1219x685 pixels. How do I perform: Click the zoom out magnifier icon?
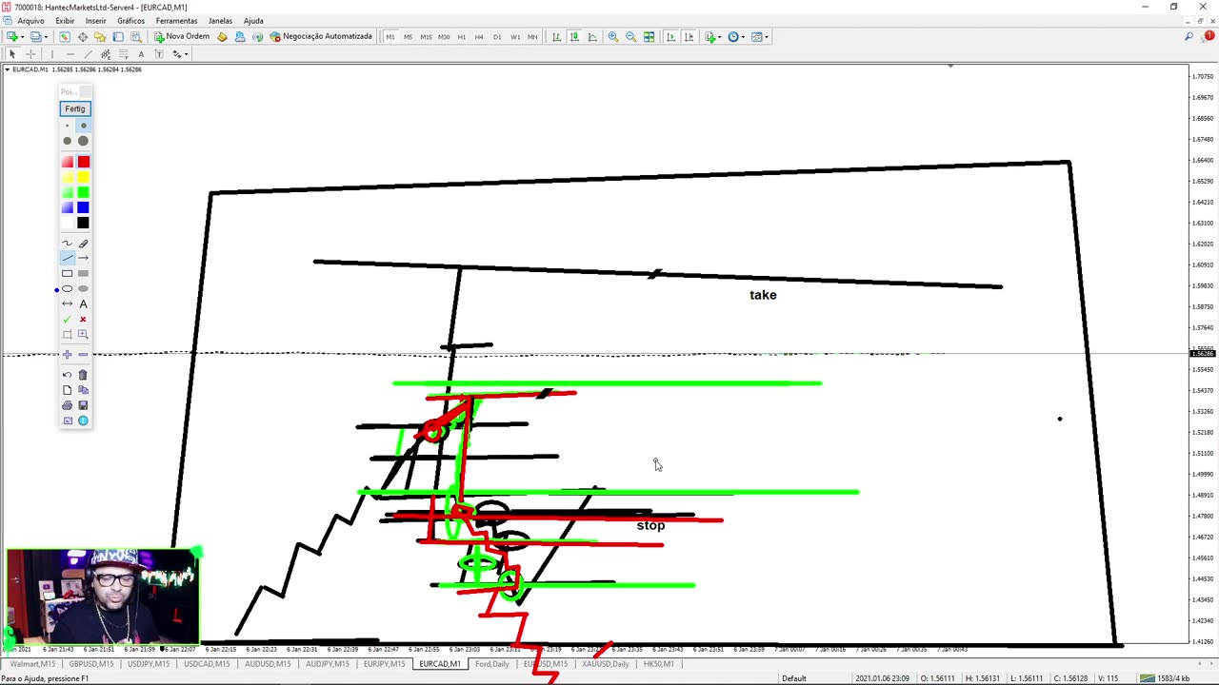[630, 37]
